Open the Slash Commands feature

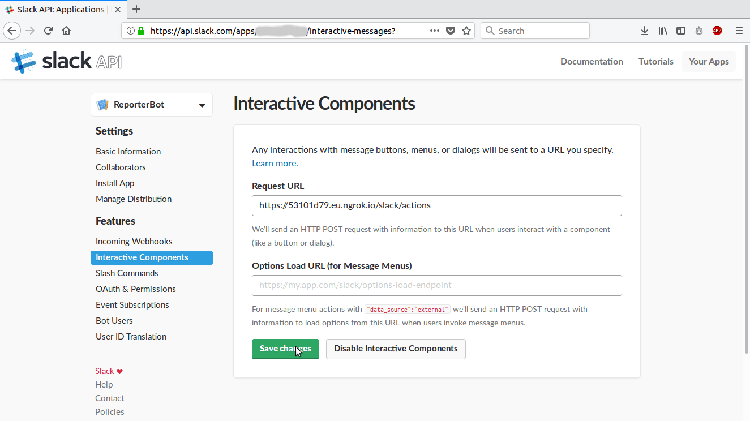click(x=127, y=273)
